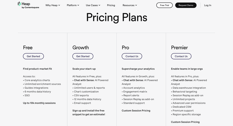Click the Pricing Plans page title
233x126 pixels.
[x=116, y=17]
